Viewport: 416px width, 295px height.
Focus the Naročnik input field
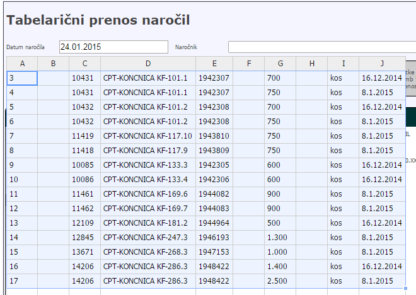point(321,47)
